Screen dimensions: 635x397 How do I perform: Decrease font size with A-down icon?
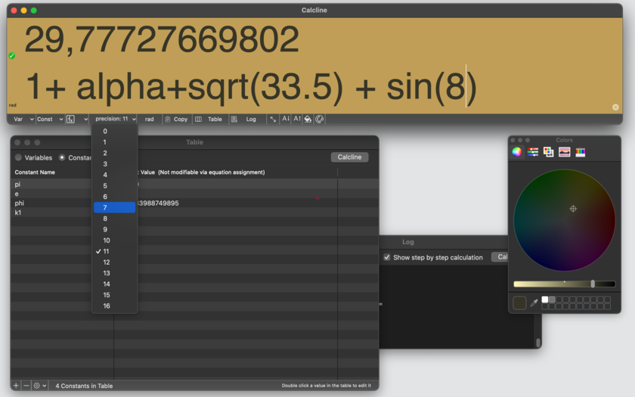(x=286, y=119)
